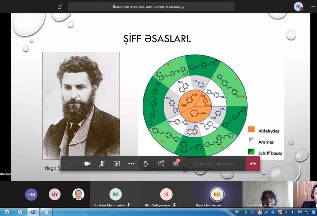Switch to Microsoft Teams taskbar button
Screen dimensions: 317x216
coord(33,212)
